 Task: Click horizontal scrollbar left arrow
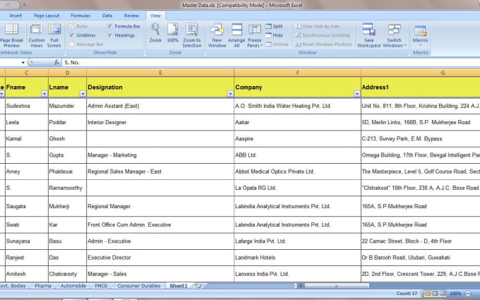tap(301, 286)
